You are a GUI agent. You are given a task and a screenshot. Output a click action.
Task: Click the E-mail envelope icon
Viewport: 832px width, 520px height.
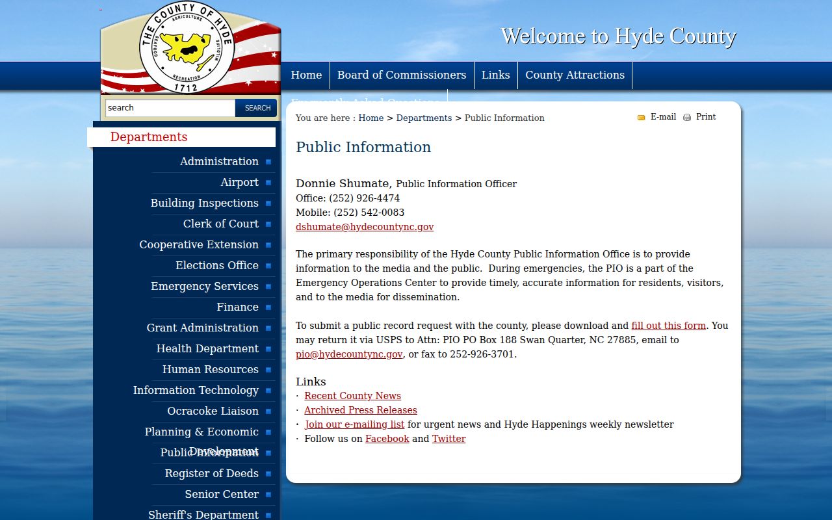point(642,118)
